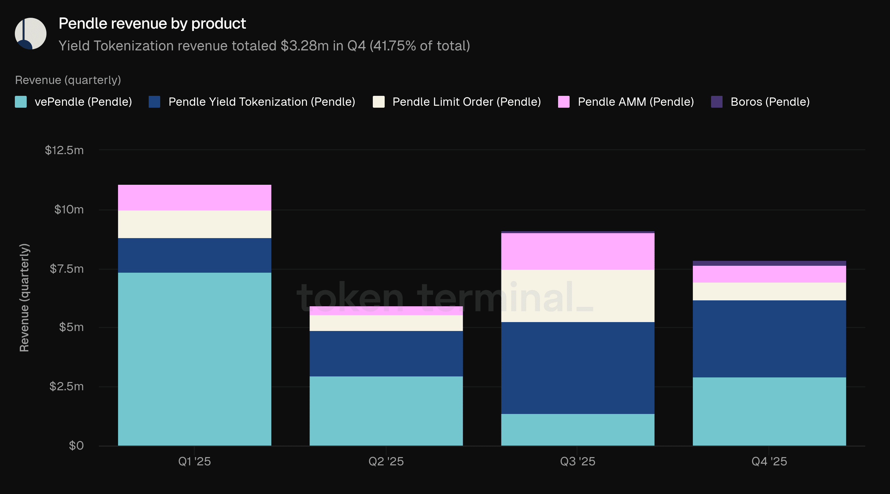Click the Q1 '25 vePendle bar segment

[194, 359]
